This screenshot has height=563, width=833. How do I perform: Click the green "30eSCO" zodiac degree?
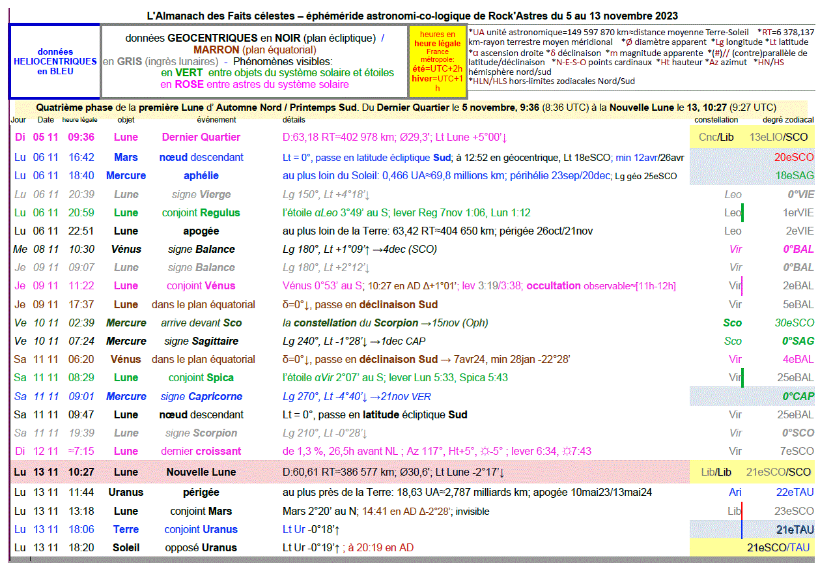coord(795,323)
